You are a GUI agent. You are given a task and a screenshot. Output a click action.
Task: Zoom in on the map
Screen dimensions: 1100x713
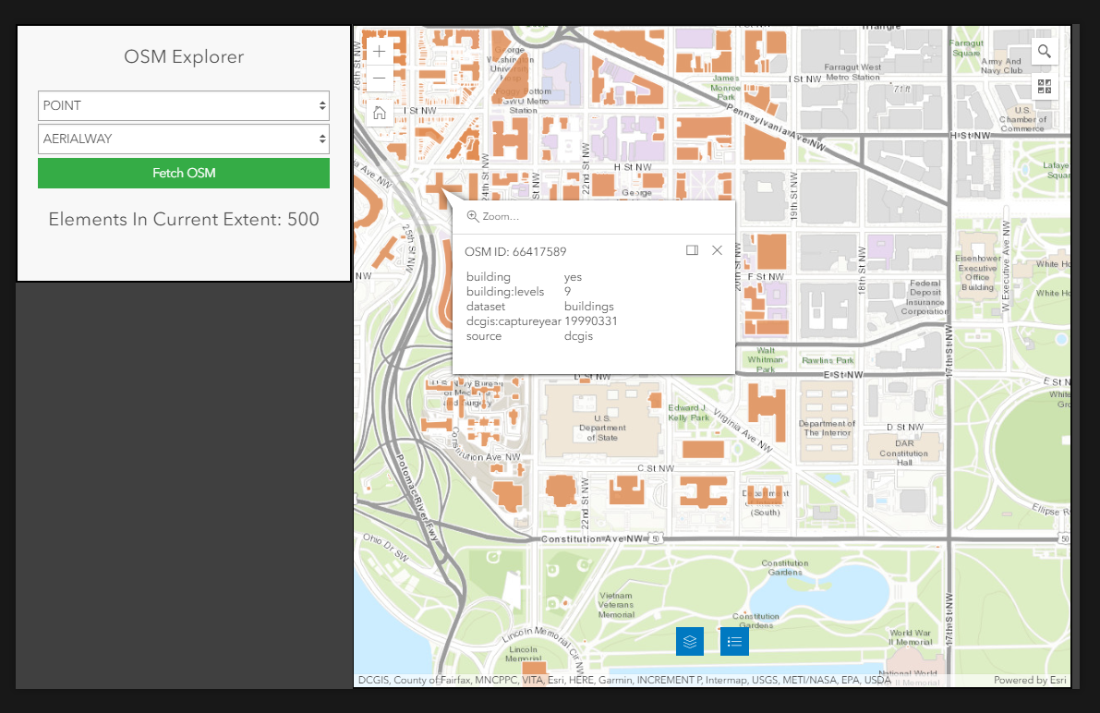380,51
